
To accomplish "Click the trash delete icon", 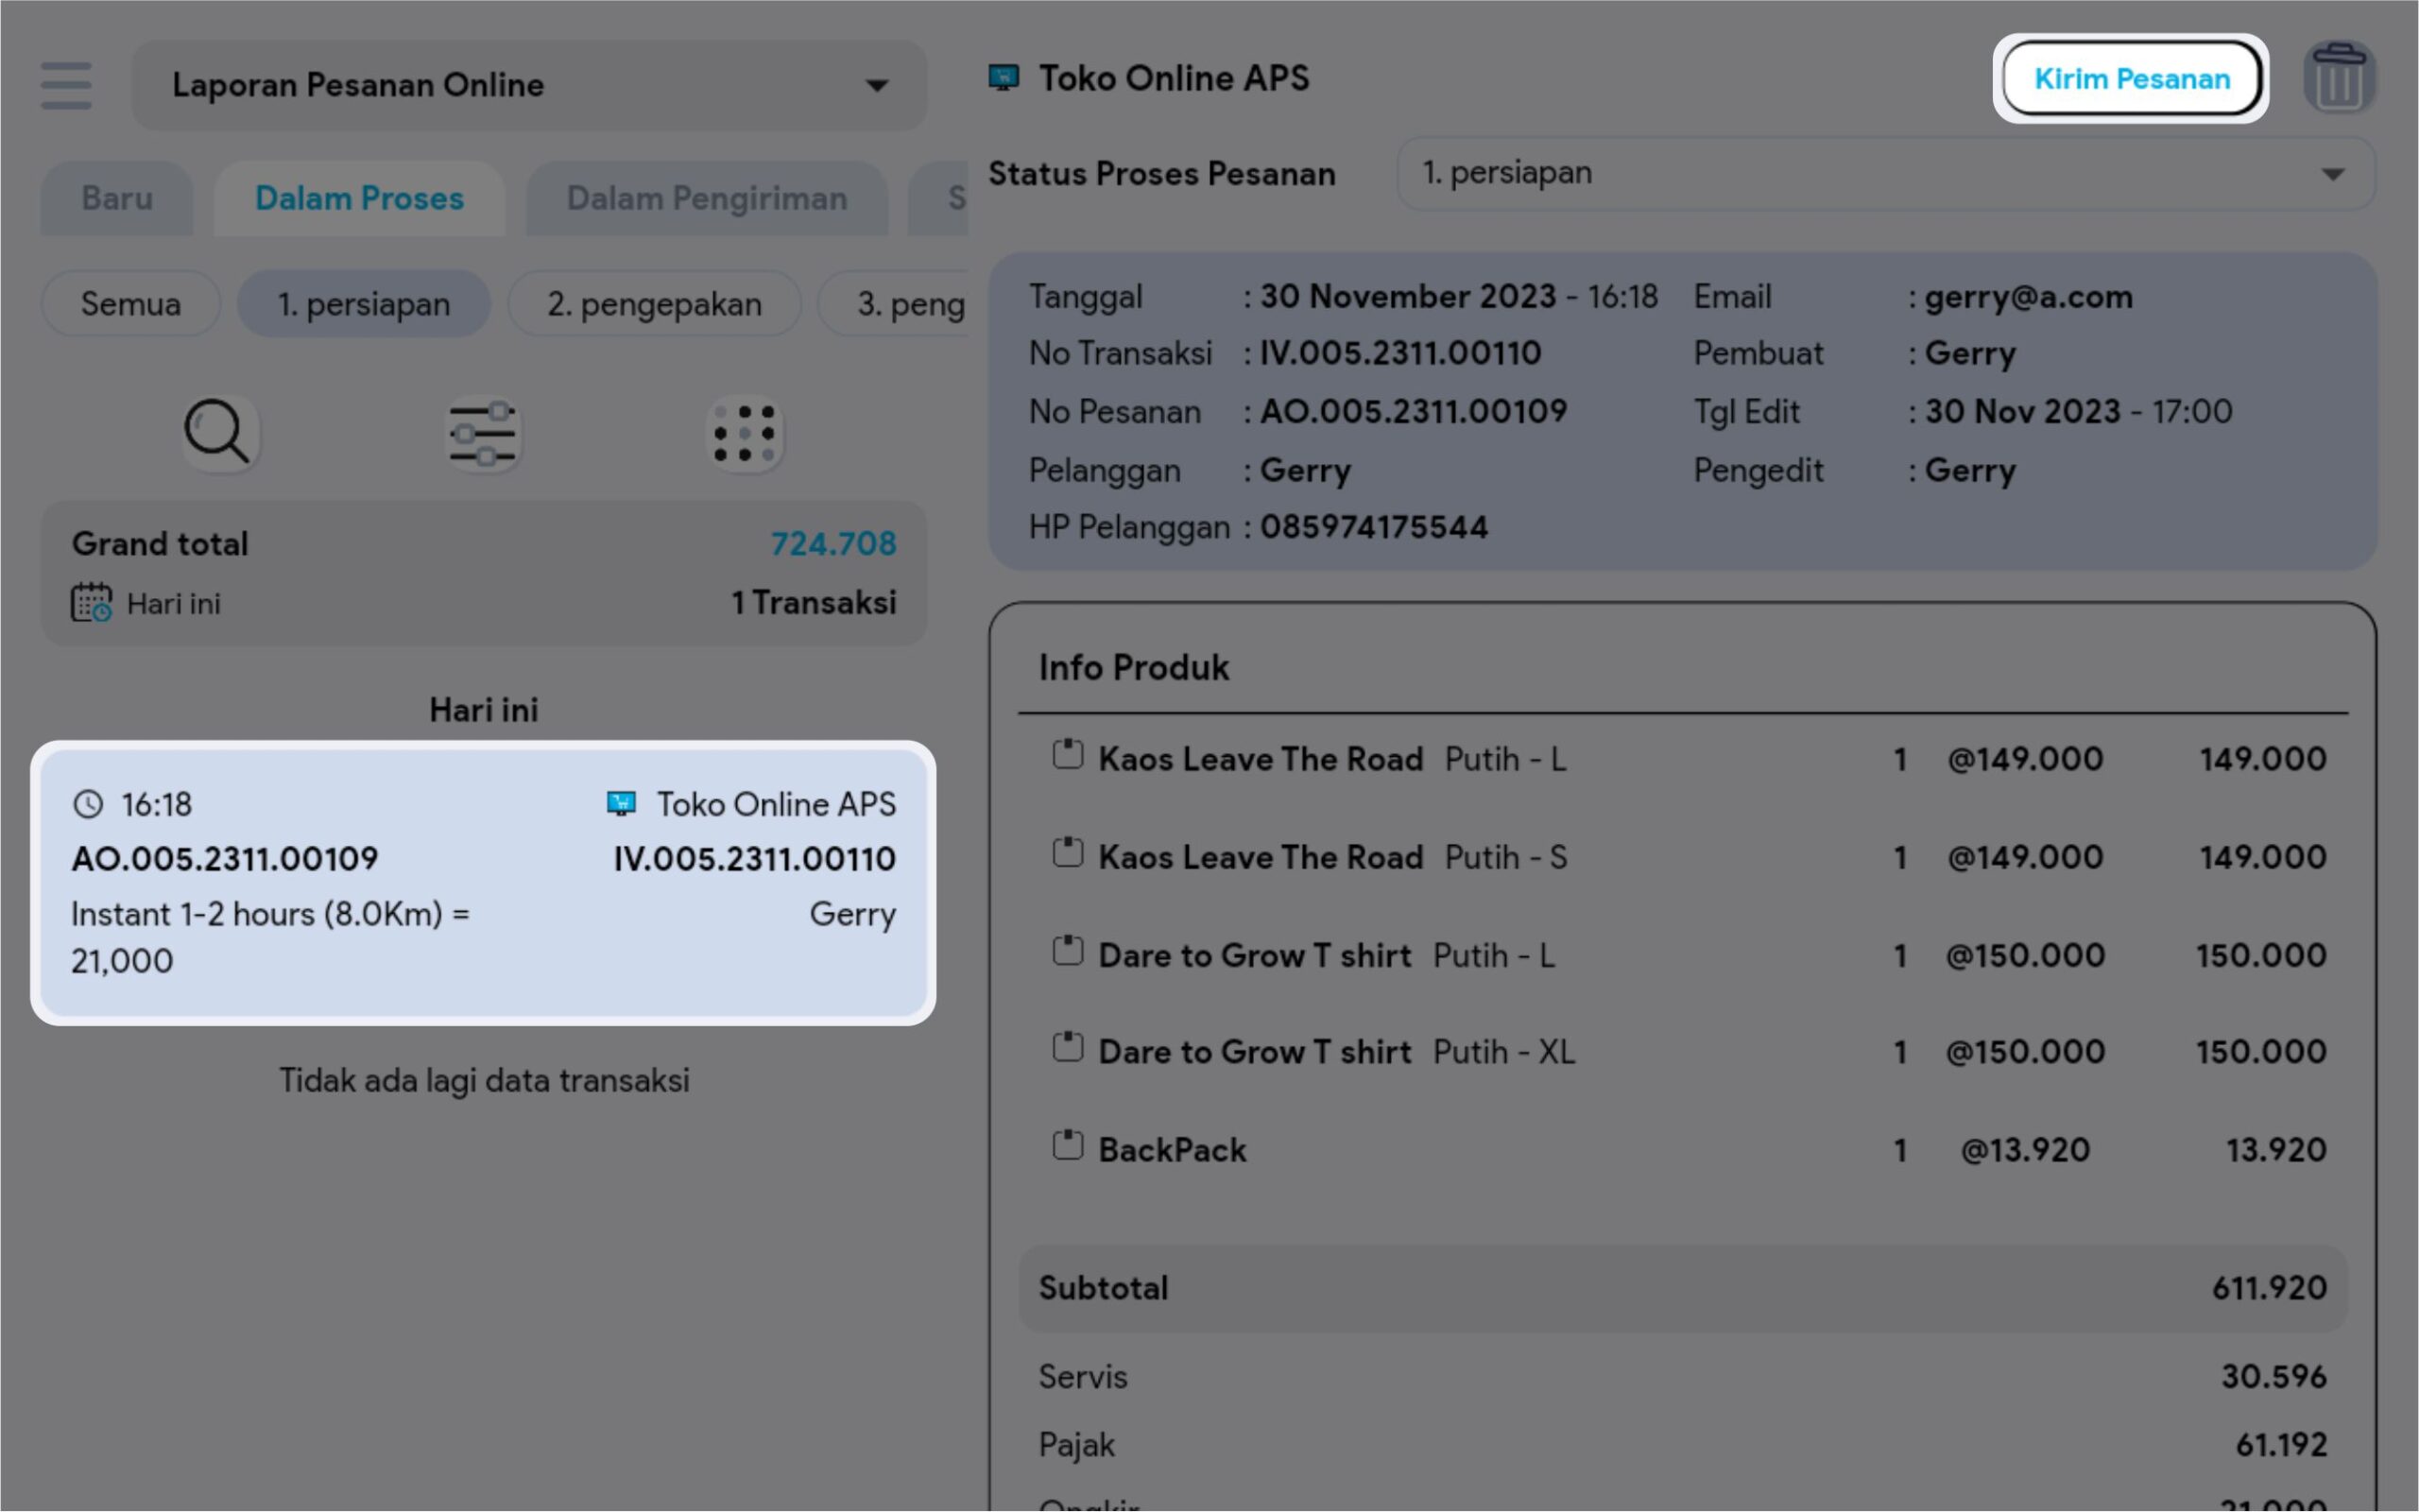I will click(2338, 78).
